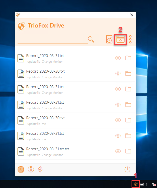Screen dimensions: 157x188
Task: Click file icon of Report_2020-03-31.txt by me
Action: tap(21, 136)
